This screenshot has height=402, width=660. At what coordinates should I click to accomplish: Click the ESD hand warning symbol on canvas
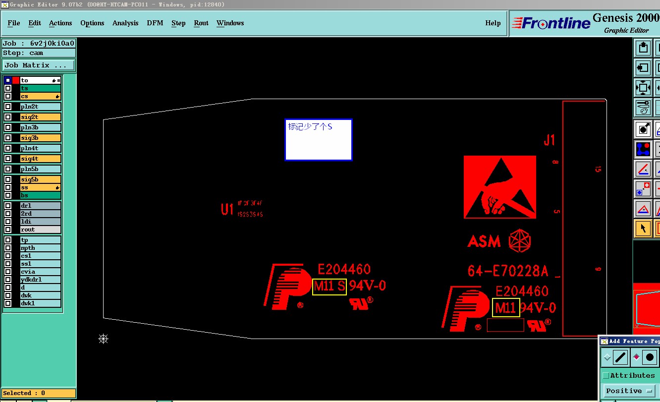pyautogui.click(x=500, y=187)
